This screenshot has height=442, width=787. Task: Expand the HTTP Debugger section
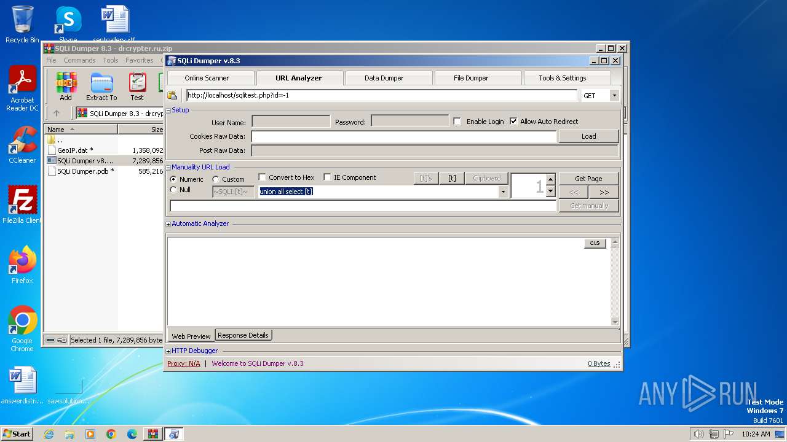tap(168, 351)
